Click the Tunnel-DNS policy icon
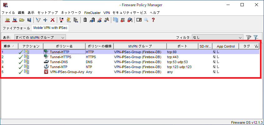Screen dimensions: 264x125 pyautogui.click(x=46, y=62)
